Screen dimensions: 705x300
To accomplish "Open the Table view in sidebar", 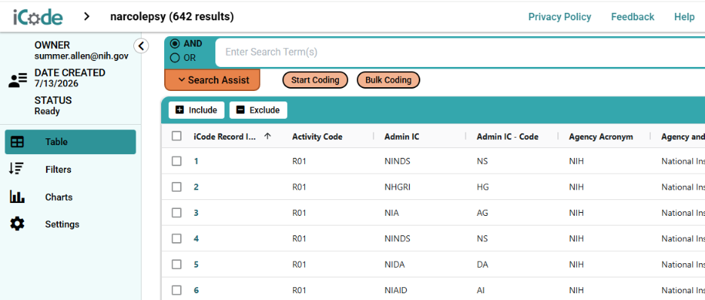I will [x=70, y=142].
